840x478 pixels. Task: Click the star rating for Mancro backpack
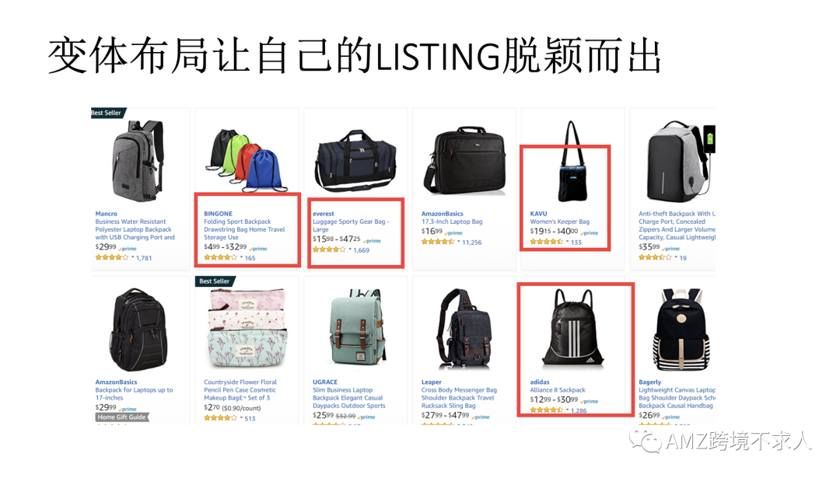(x=112, y=257)
